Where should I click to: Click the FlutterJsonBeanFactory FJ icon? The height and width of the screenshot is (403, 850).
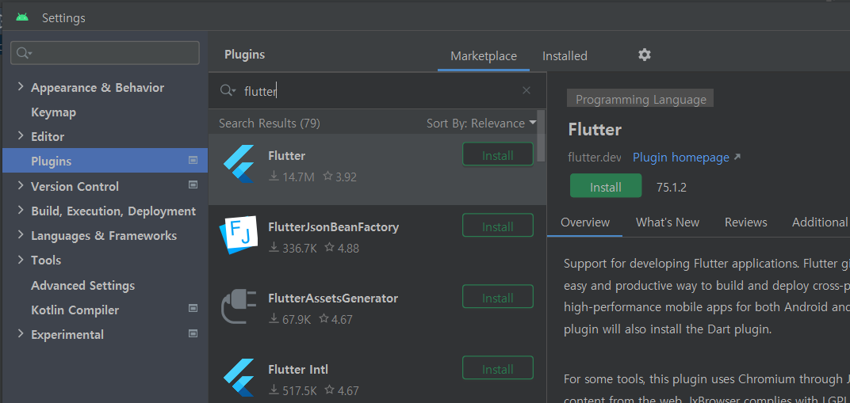tap(239, 235)
